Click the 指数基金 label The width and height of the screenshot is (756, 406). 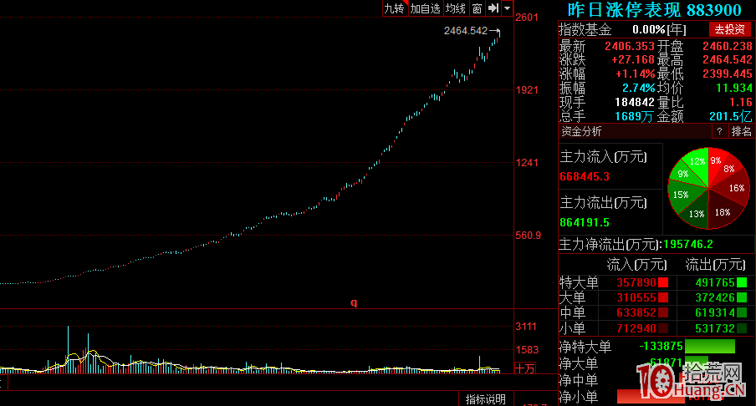(x=585, y=30)
